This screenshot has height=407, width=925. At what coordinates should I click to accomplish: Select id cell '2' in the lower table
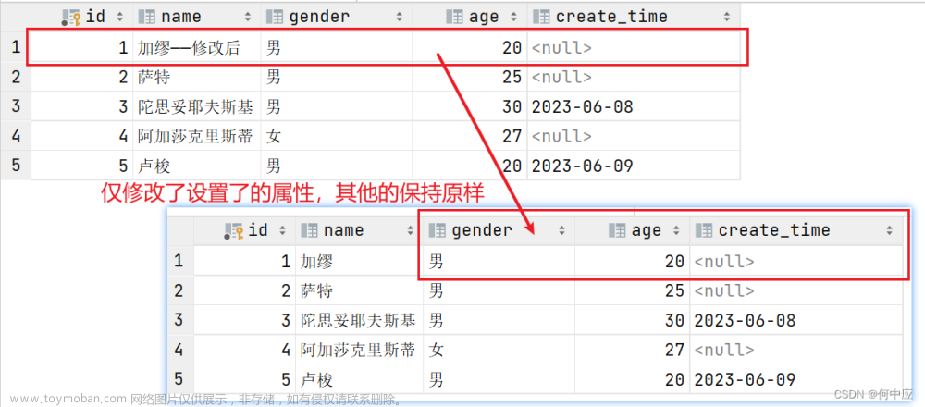point(245,290)
